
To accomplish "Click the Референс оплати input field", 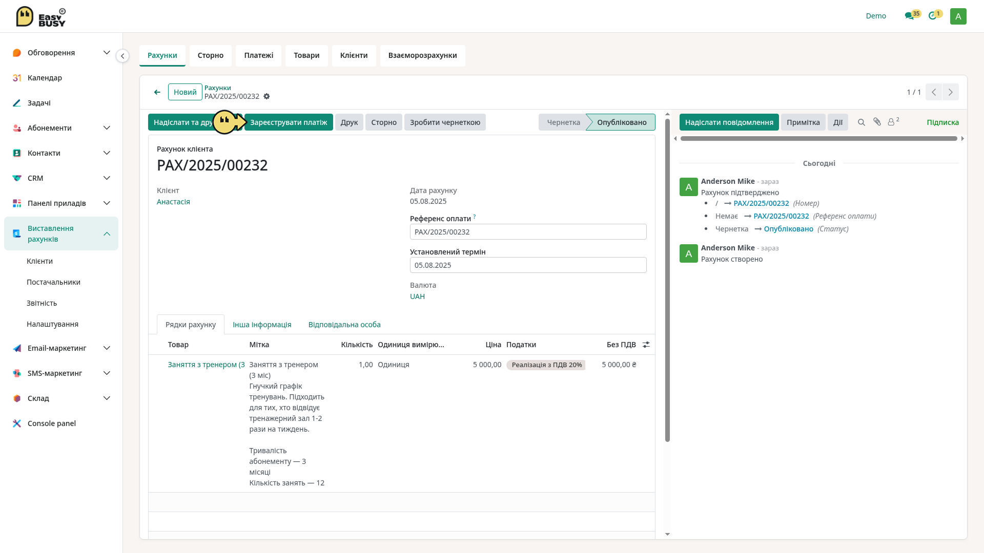I will coord(528,232).
